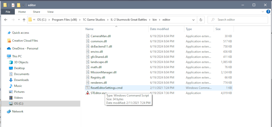272x127 pixels.
Task: Select the MissionManager.dll file
Action: tap(103, 72)
